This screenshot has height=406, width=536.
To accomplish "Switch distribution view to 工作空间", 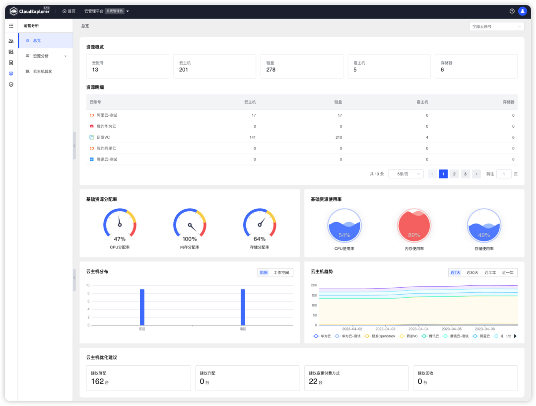I will coord(280,272).
